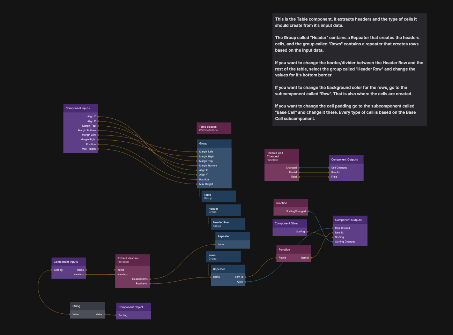Select the Rows group node
This screenshot has width=453, height=335.
[x=223, y=256]
